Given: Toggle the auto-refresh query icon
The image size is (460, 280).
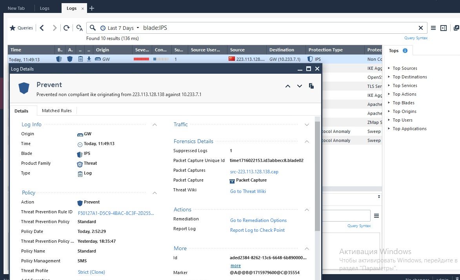Looking at the screenshot, I should (x=80, y=28).
